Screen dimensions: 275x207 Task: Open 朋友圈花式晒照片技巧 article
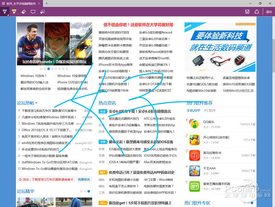click(x=124, y=119)
